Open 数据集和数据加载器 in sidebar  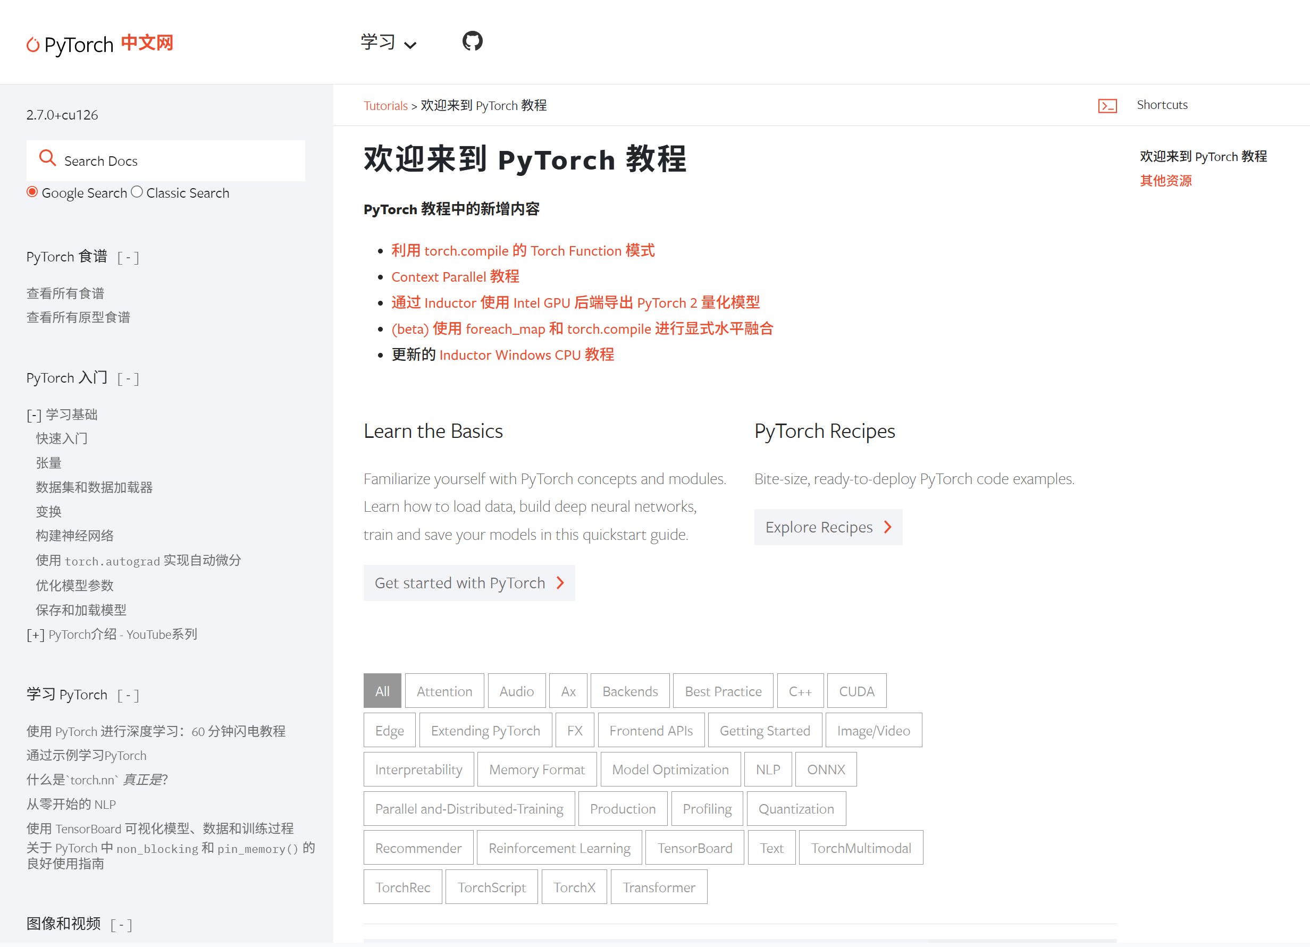94,488
